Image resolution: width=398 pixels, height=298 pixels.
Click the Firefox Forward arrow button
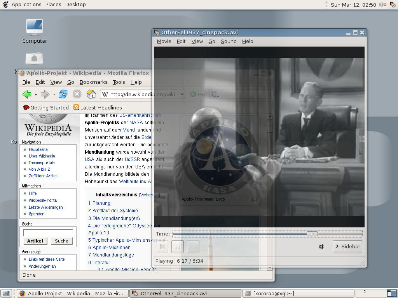point(45,94)
